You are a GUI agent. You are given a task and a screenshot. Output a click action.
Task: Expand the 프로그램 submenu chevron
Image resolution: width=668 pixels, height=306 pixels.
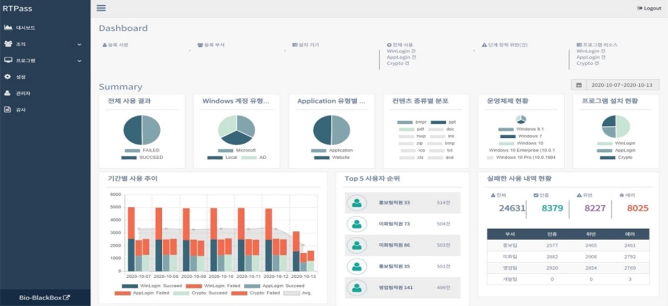pos(79,61)
